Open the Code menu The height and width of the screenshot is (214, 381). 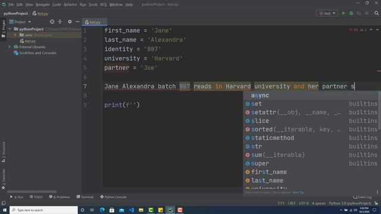click(x=57, y=4)
